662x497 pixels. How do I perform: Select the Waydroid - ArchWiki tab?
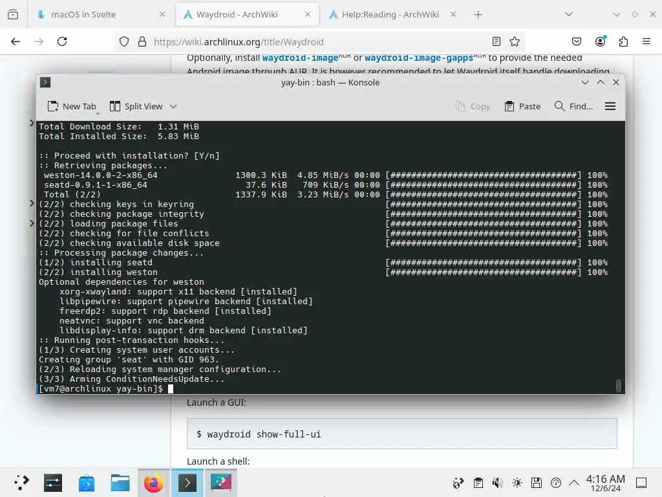point(247,14)
